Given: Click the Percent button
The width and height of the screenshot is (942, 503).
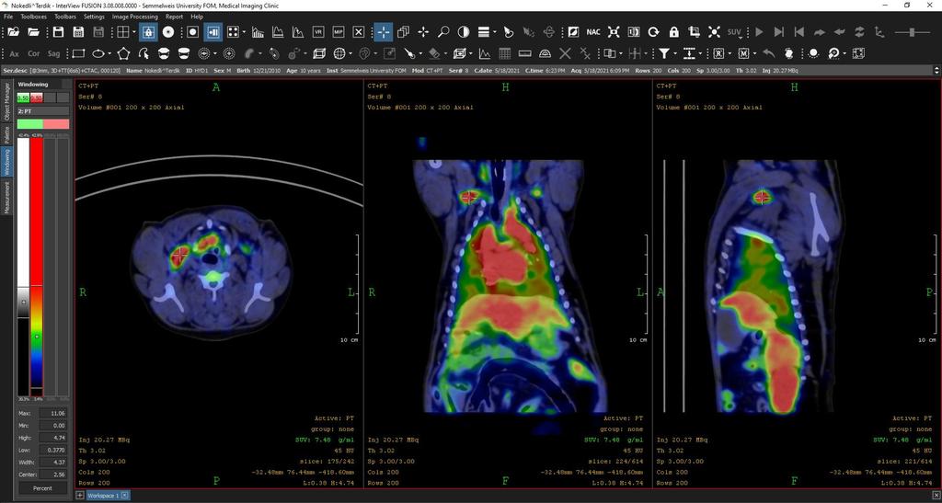Looking at the screenshot, I should tap(42, 488).
